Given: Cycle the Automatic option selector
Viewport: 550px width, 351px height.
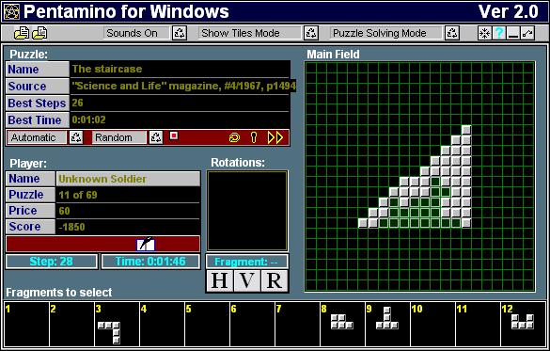Looking at the screenshot, I should click(76, 137).
